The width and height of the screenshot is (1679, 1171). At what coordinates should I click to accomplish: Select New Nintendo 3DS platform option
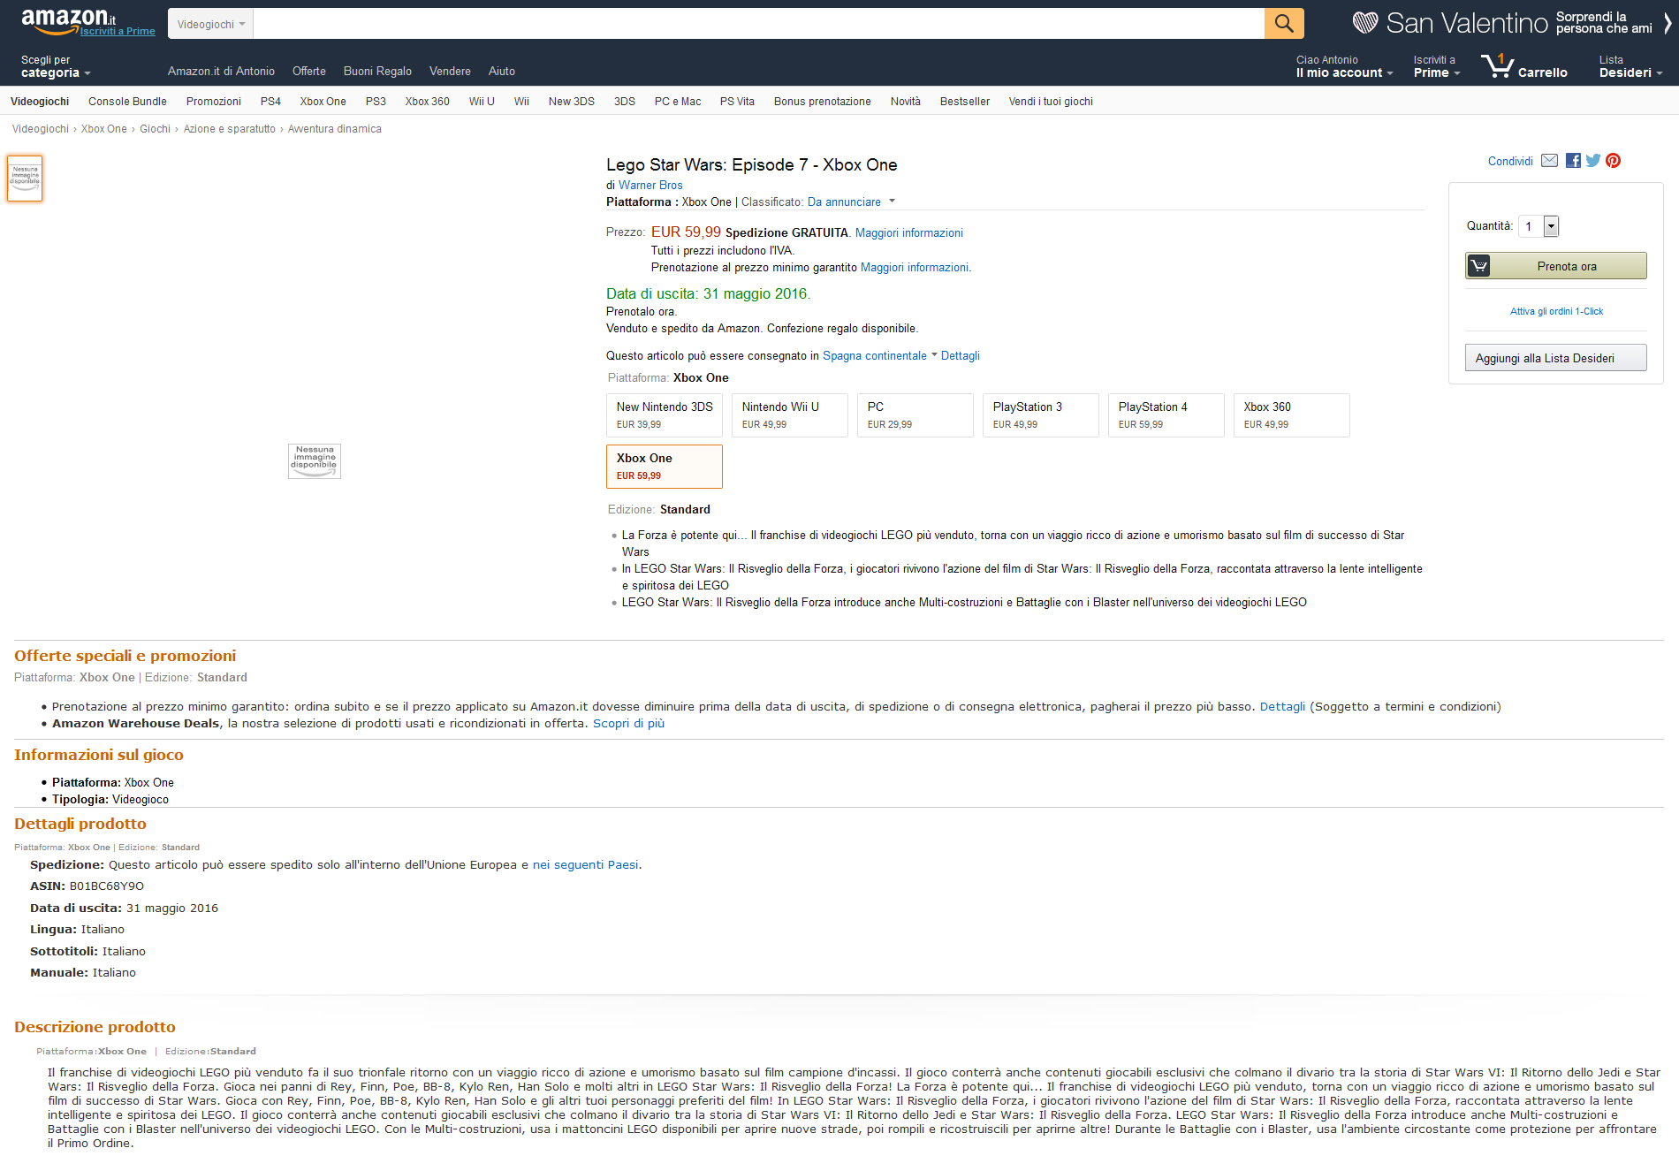[665, 415]
